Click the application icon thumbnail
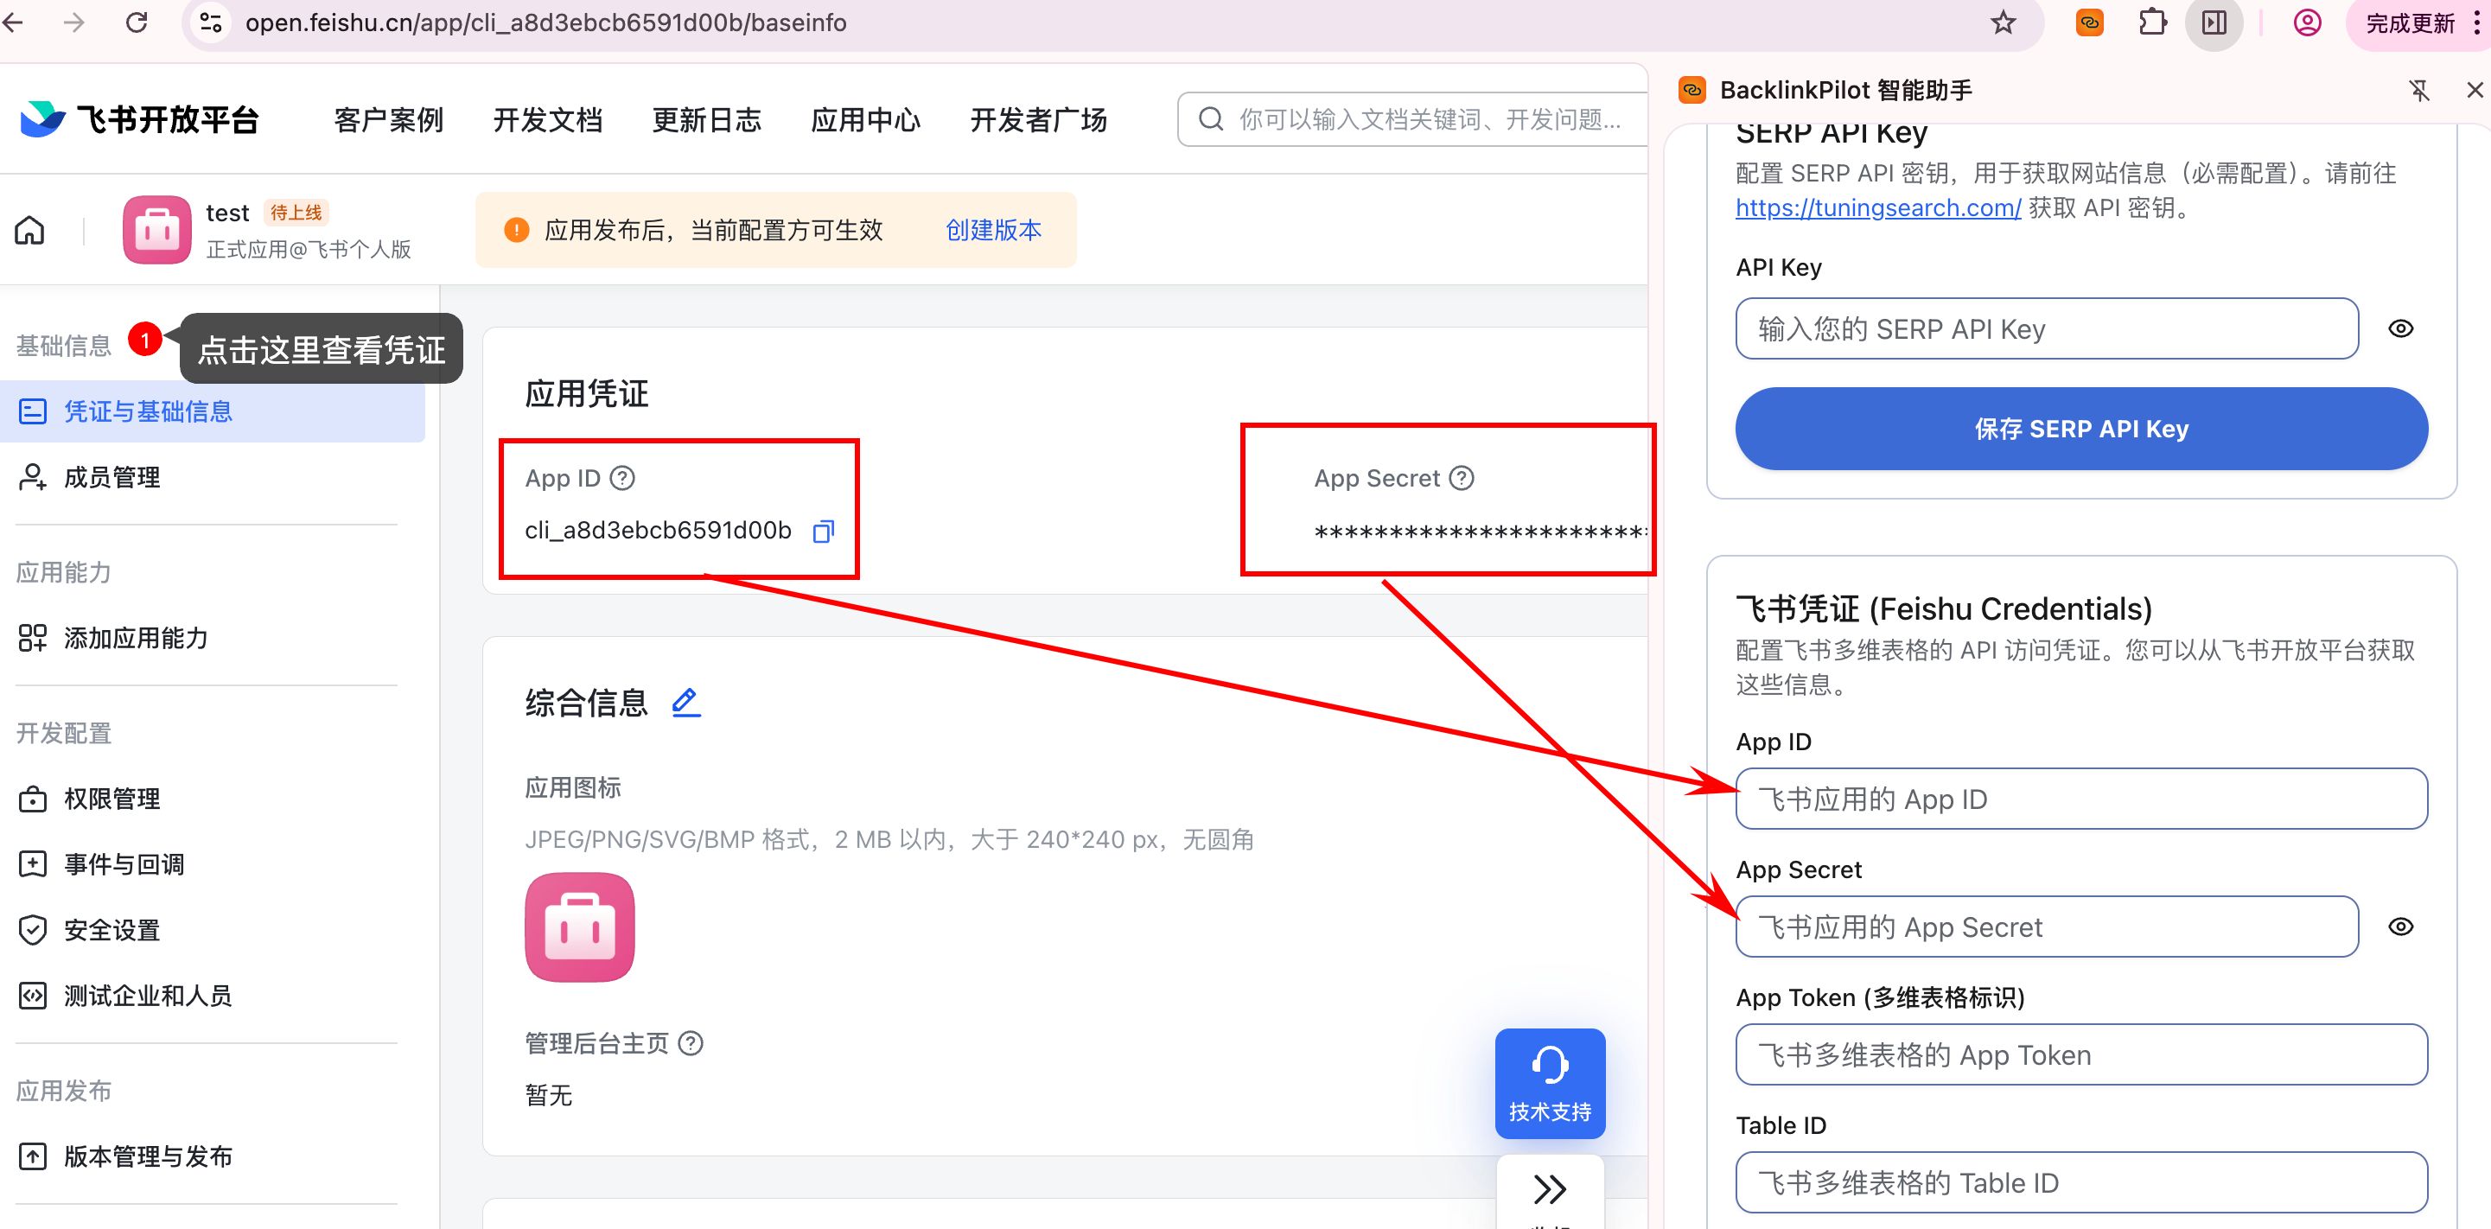Screen dimensions: 2491x1229 (x=579, y=927)
